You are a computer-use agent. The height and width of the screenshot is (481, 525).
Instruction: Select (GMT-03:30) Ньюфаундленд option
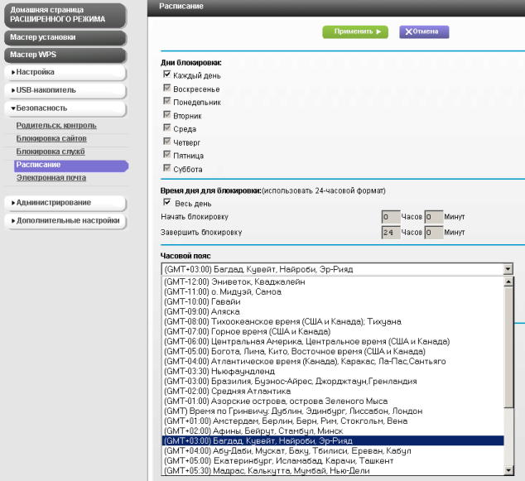tap(333, 371)
